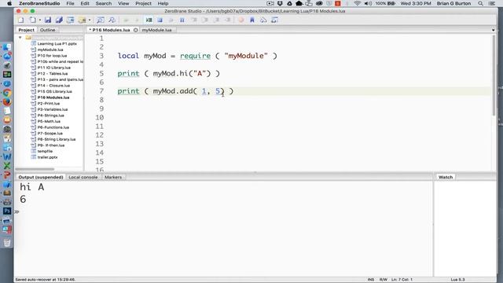Open the recent files dropdown arrow

pos(40,20)
